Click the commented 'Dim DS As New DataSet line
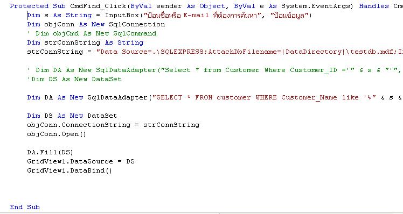The height and width of the screenshot is (214, 403). click(x=74, y=79)
